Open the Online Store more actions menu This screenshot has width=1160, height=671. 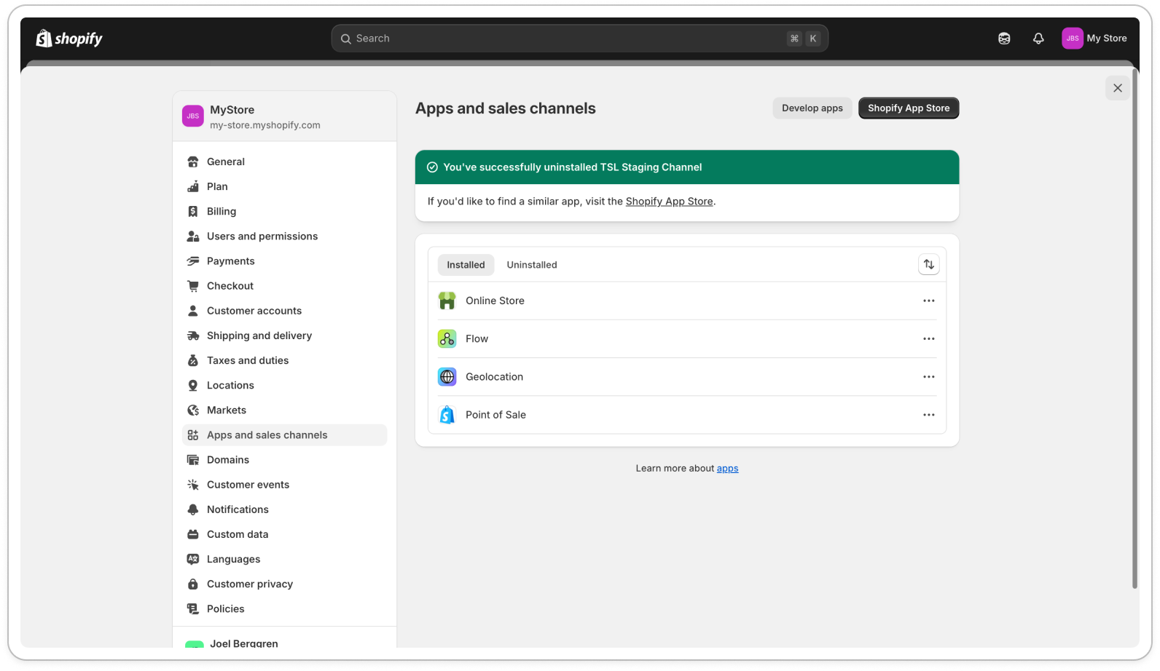(x=928, y=301)
